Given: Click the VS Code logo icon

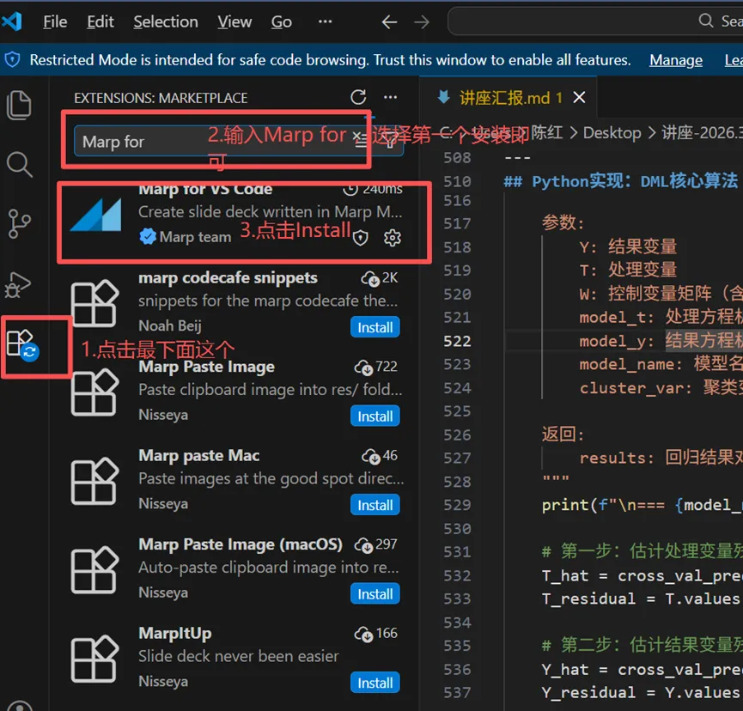Looking at the screenshot, I should (x=12, y=21).
